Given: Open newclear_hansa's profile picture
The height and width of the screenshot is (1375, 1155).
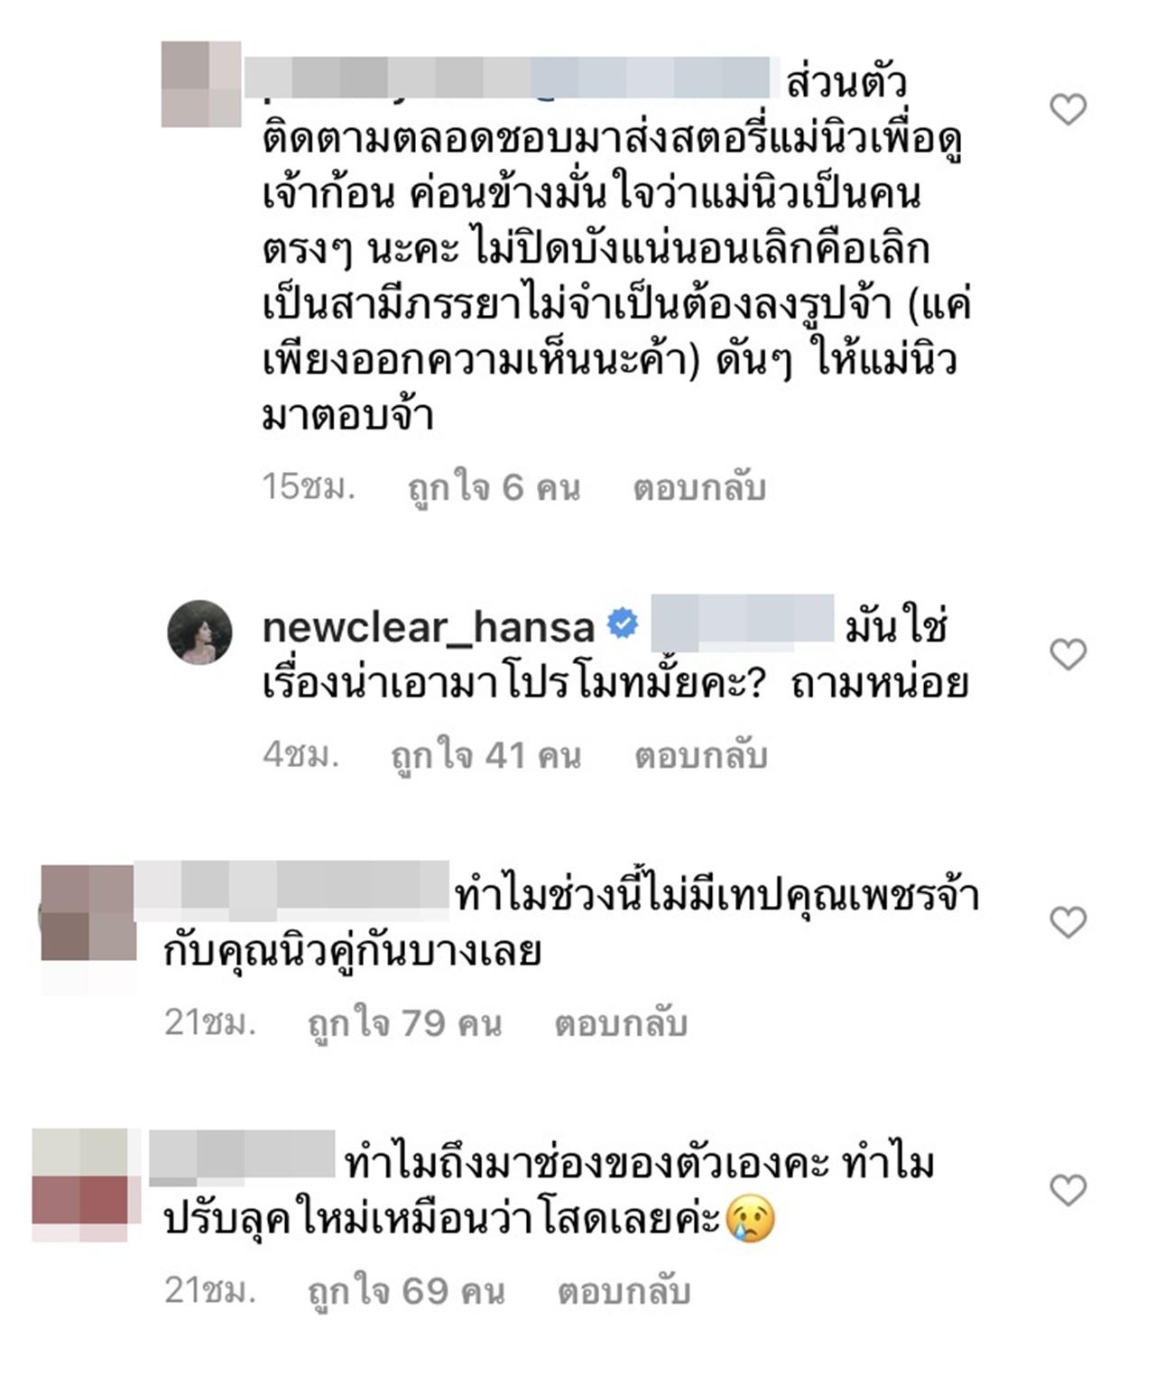Looking at the screenshot, I should [x=200, y=632].
